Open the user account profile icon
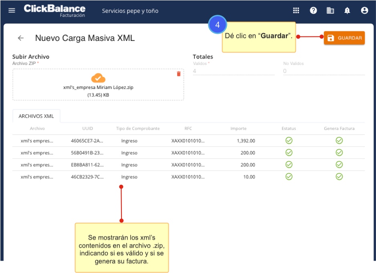Viewport: 376px width, 273px height. (x=364, y=11)
